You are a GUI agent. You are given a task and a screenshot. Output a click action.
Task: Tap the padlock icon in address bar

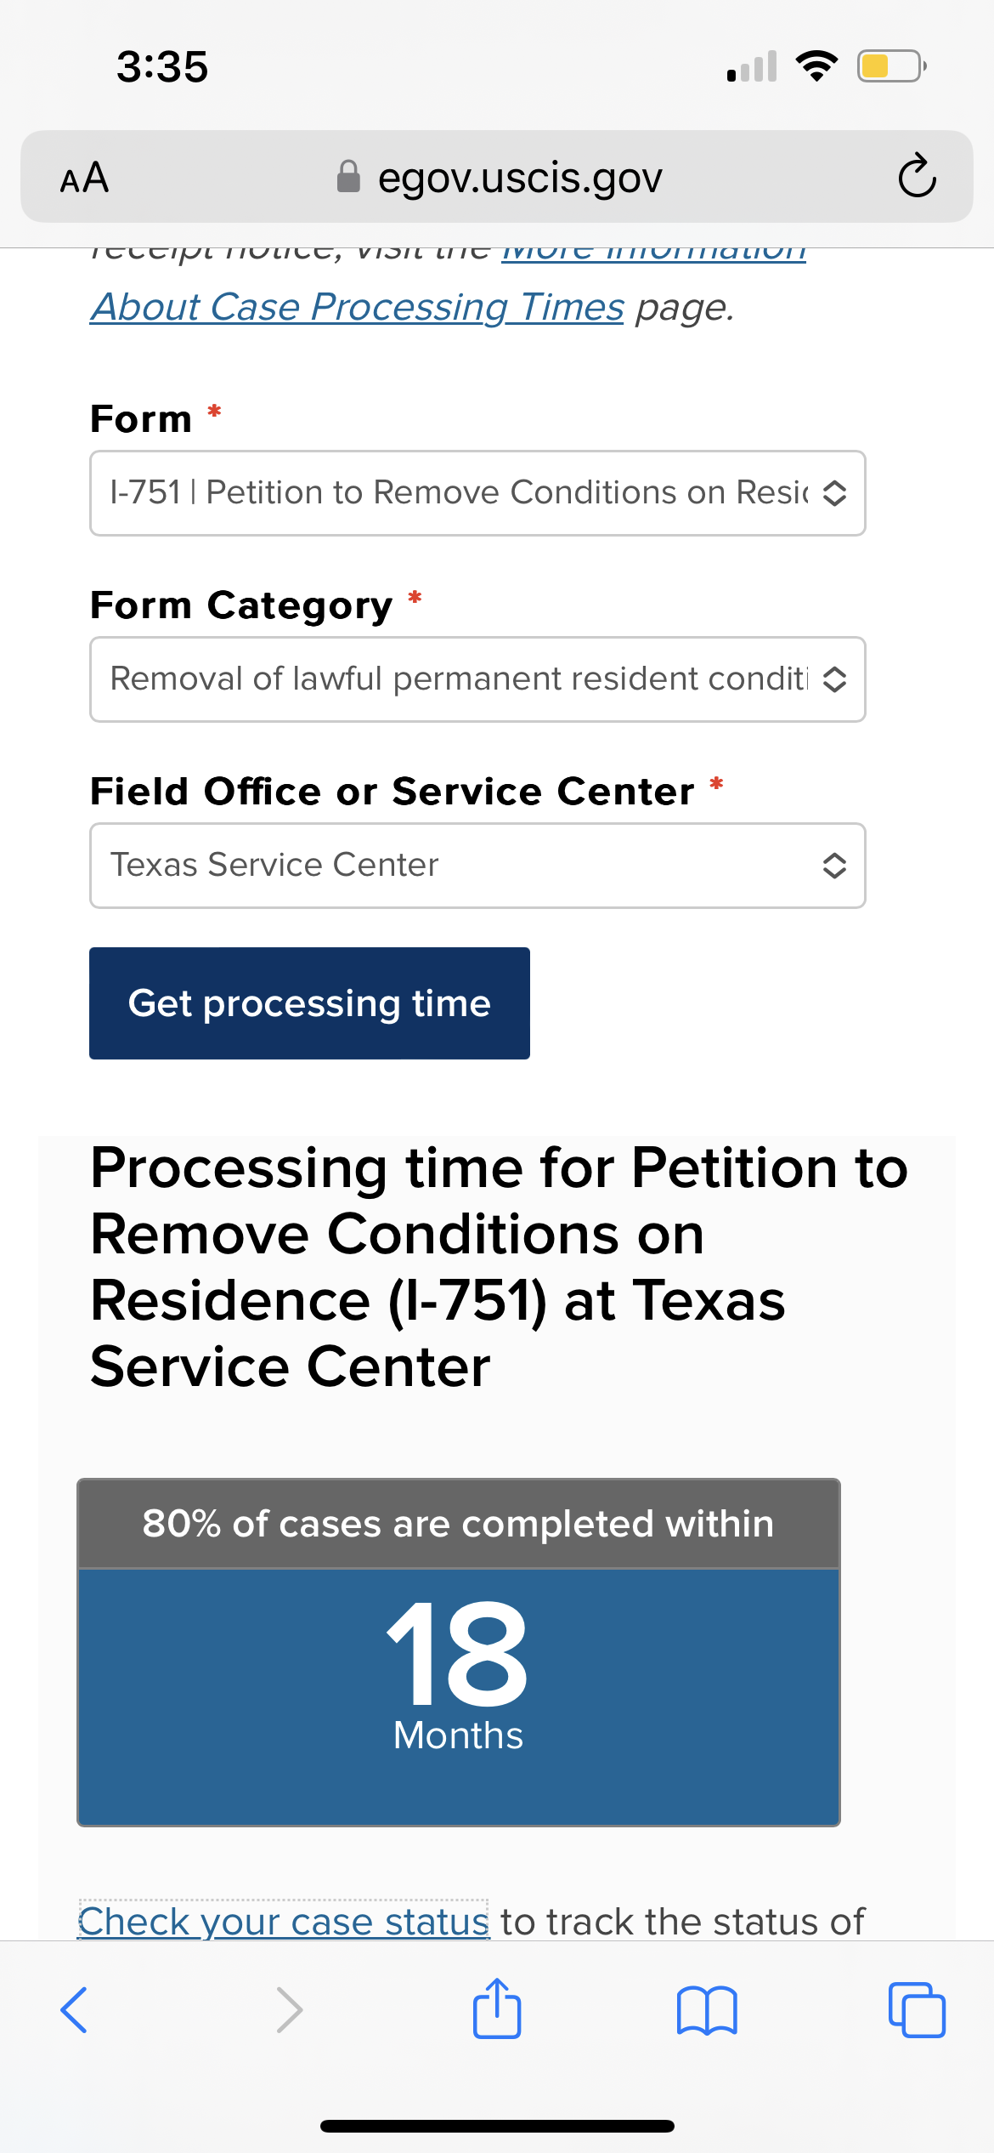click(348, 177)
